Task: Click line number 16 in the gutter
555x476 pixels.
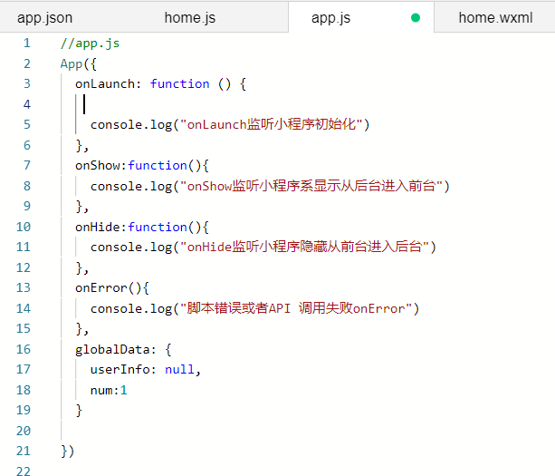Action: tap(24, 349)
